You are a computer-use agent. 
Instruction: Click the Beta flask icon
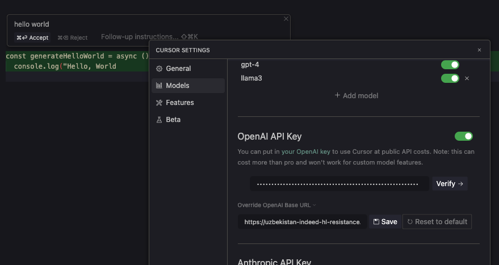point(159,120)
